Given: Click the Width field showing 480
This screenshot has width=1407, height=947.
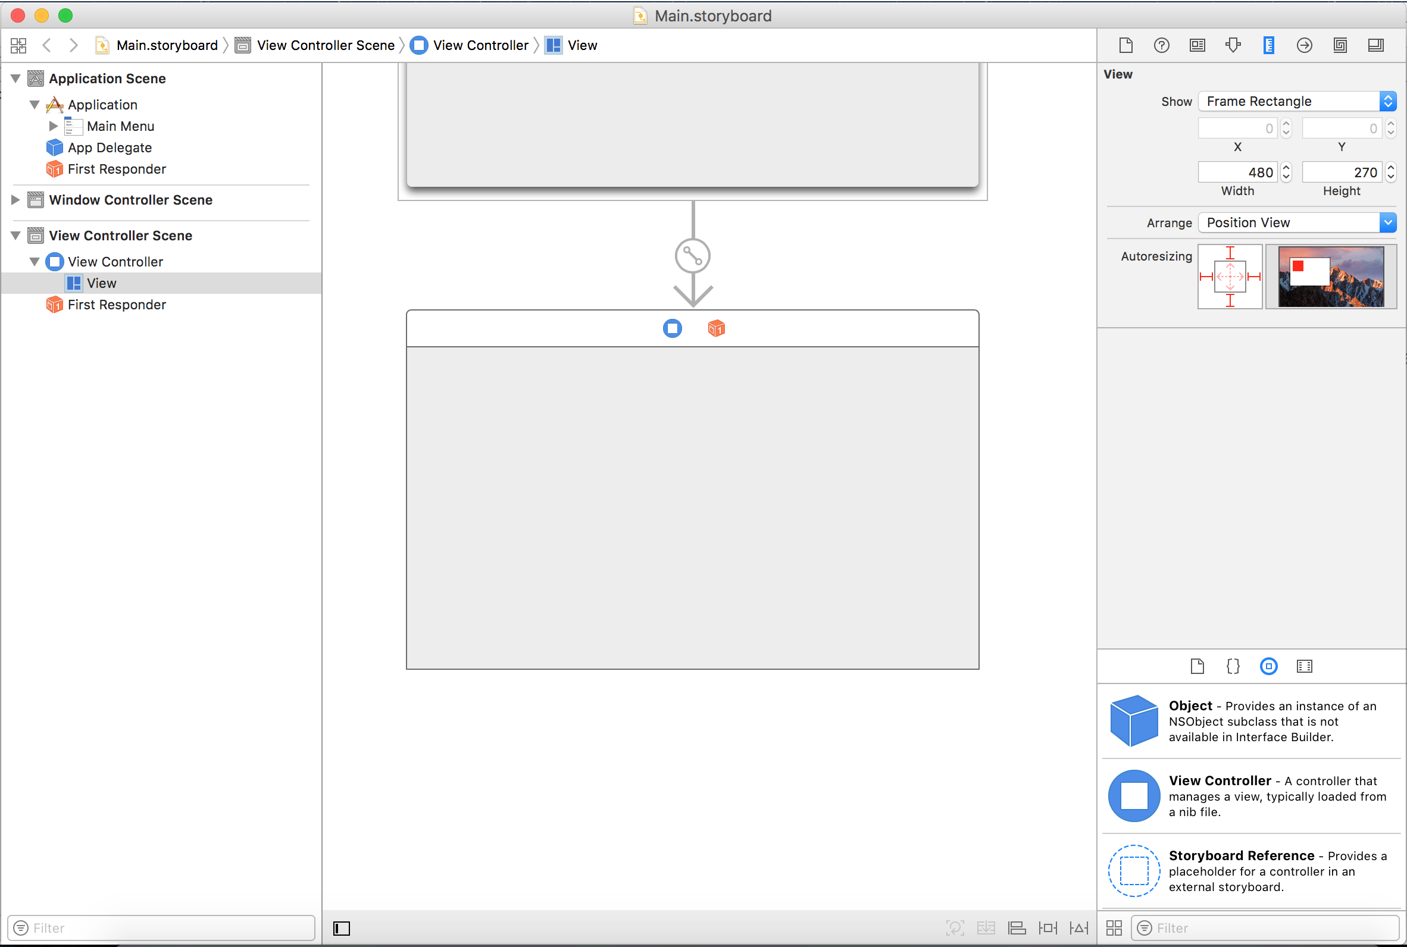Looking at the screenshot, I should coord(1236,173).
